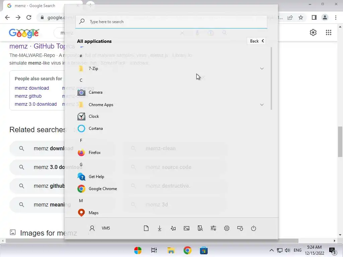Click the Google logo in Chrome
The width and height of the screenshot is (343, 257).
tap(24, 33)
